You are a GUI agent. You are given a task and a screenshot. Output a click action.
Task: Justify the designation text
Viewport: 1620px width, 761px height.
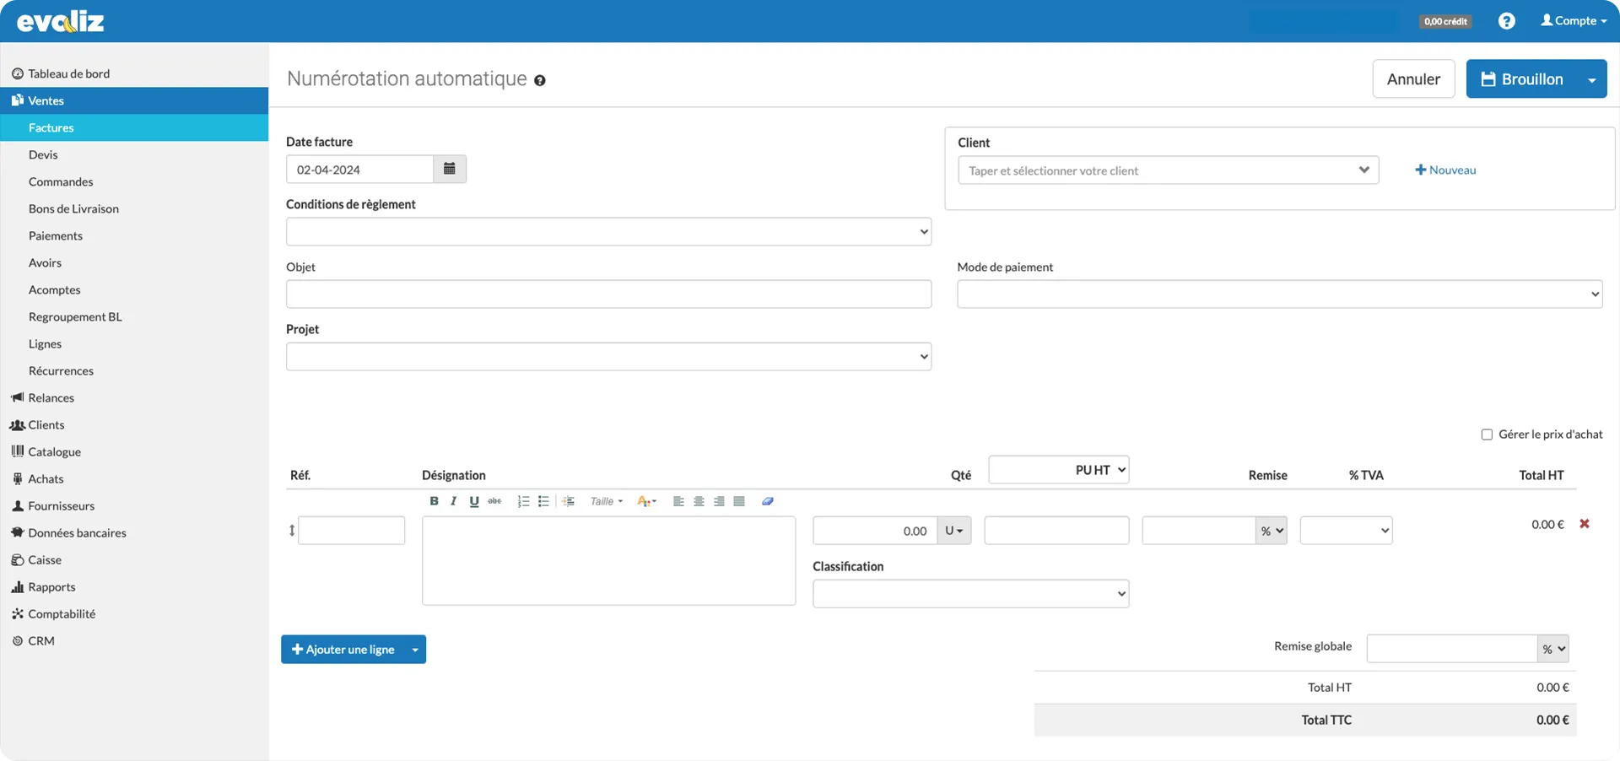(x=739, y=501)
